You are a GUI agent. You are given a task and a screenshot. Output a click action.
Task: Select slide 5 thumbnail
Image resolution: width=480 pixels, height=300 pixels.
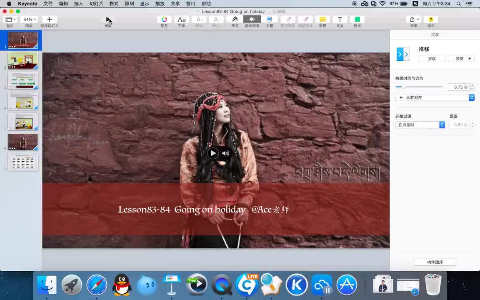tap(23, 122)
